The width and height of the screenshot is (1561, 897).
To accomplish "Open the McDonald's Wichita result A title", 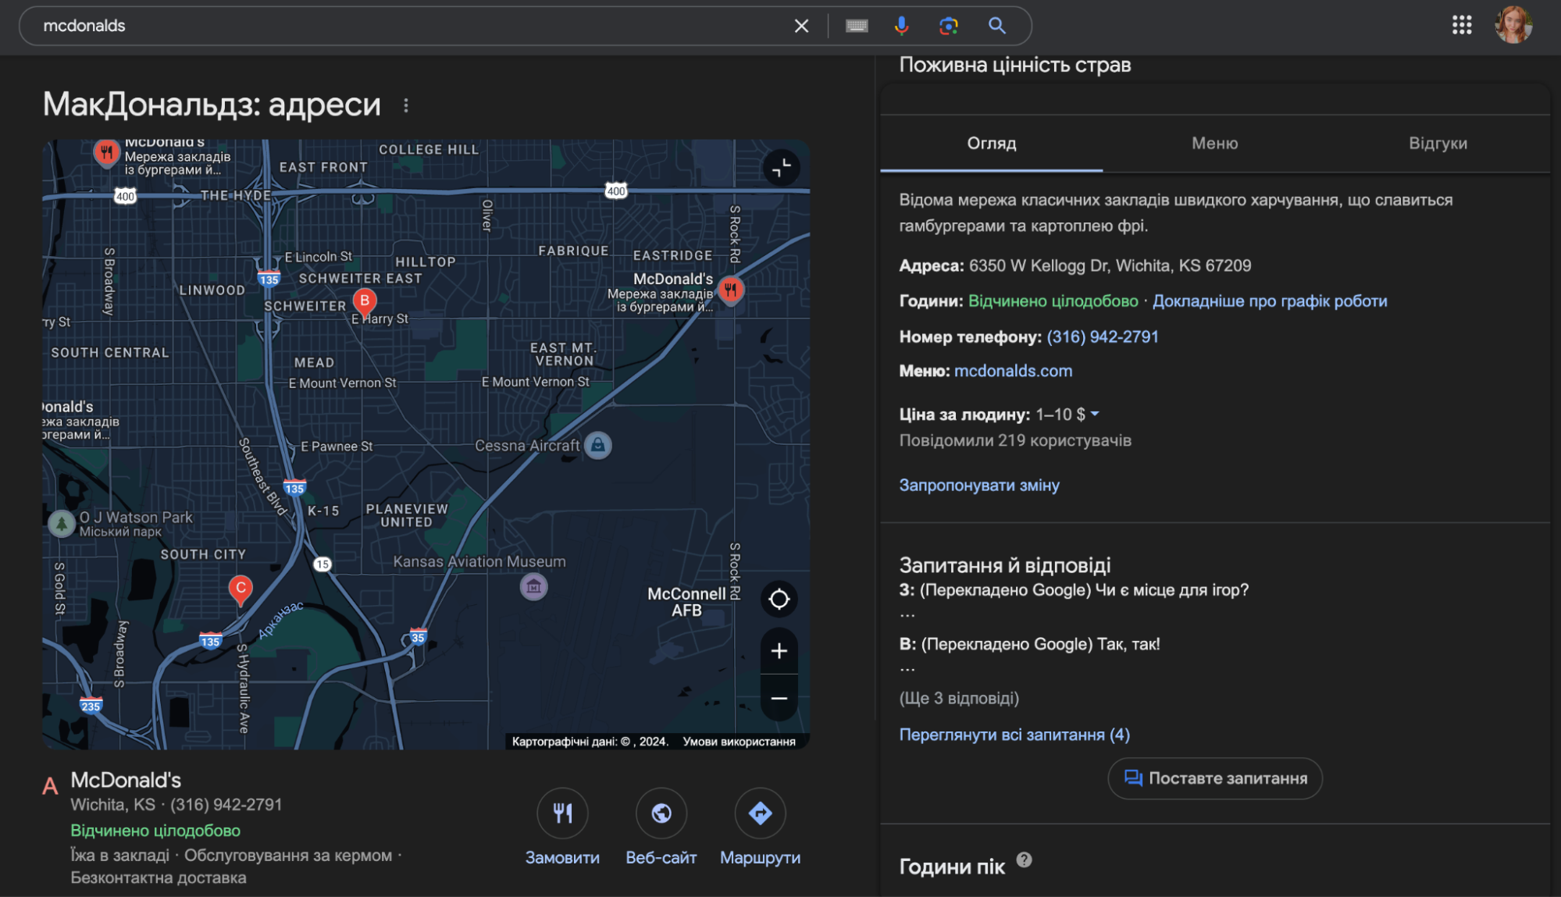I will 126,780.
